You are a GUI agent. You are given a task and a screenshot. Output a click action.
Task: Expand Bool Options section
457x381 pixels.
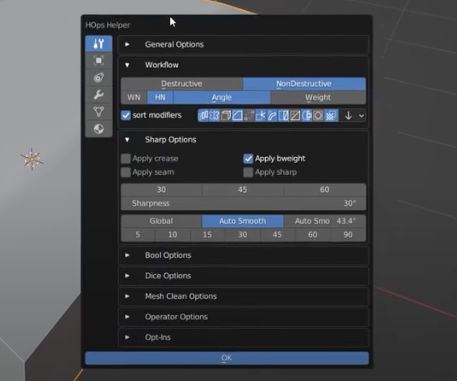coord(127,255)
